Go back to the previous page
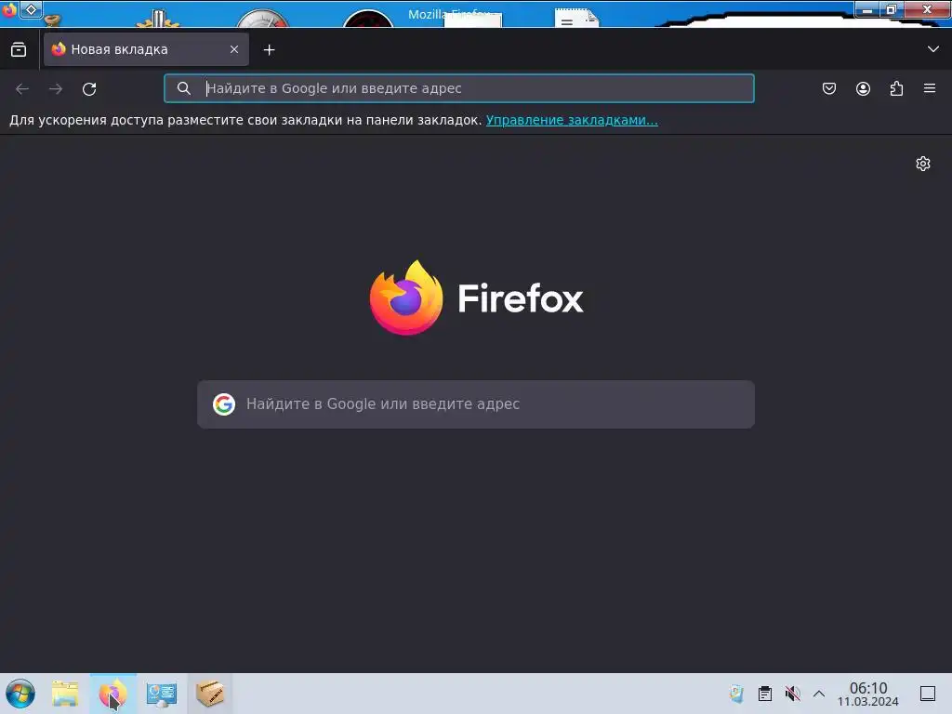The width and height of the screenshot is (952, 714). (x=22, y=88)
